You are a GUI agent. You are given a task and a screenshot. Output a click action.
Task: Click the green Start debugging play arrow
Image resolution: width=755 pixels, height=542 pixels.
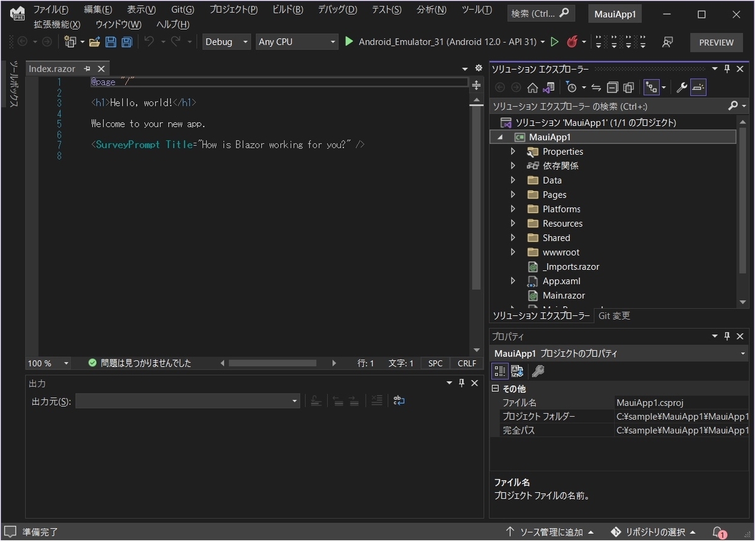tap(349, 42)
